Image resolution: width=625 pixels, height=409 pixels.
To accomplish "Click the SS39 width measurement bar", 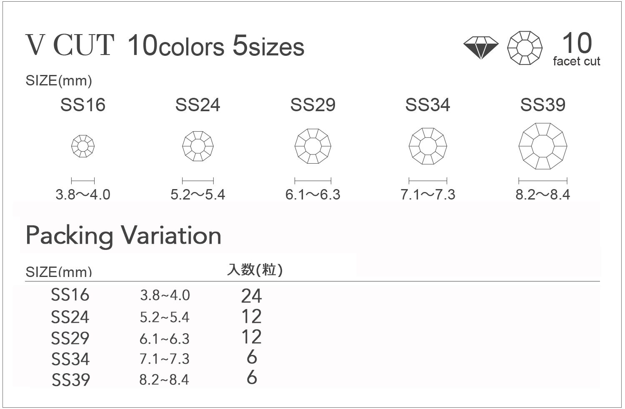I will point(543,181).
